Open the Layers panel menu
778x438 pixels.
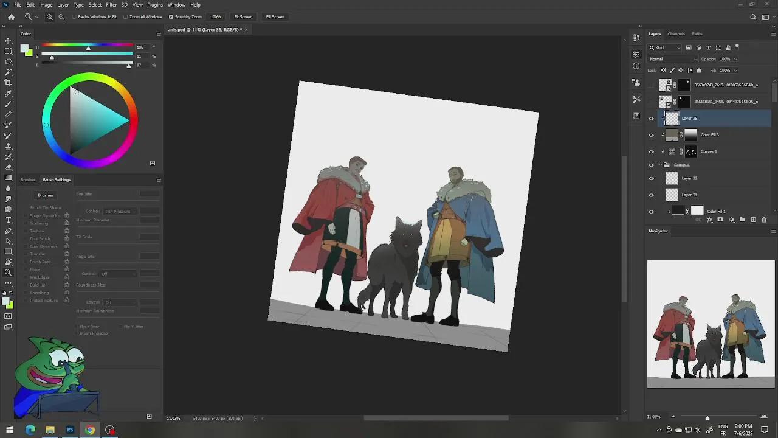click(773, 34)
